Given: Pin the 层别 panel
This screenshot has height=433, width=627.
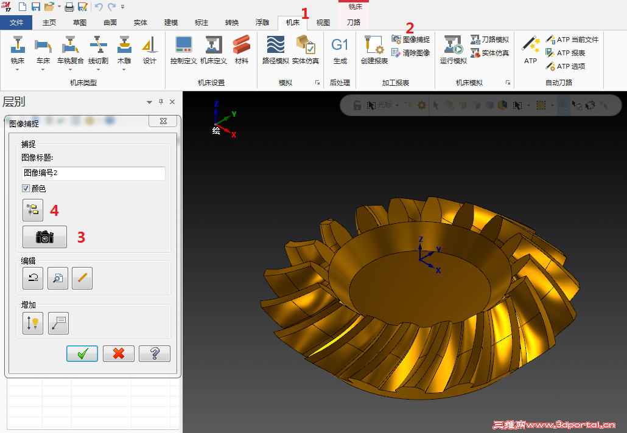Looking at the screenshot, I should 161,102.
